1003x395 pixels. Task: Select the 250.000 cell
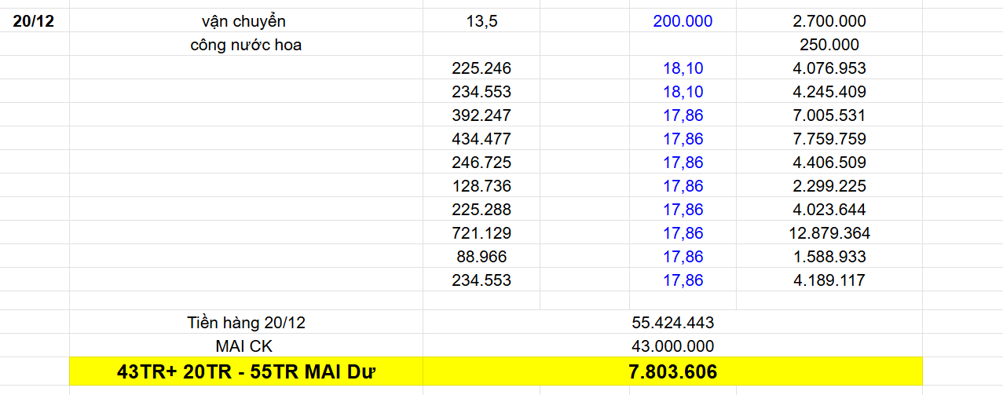(829, 45)
